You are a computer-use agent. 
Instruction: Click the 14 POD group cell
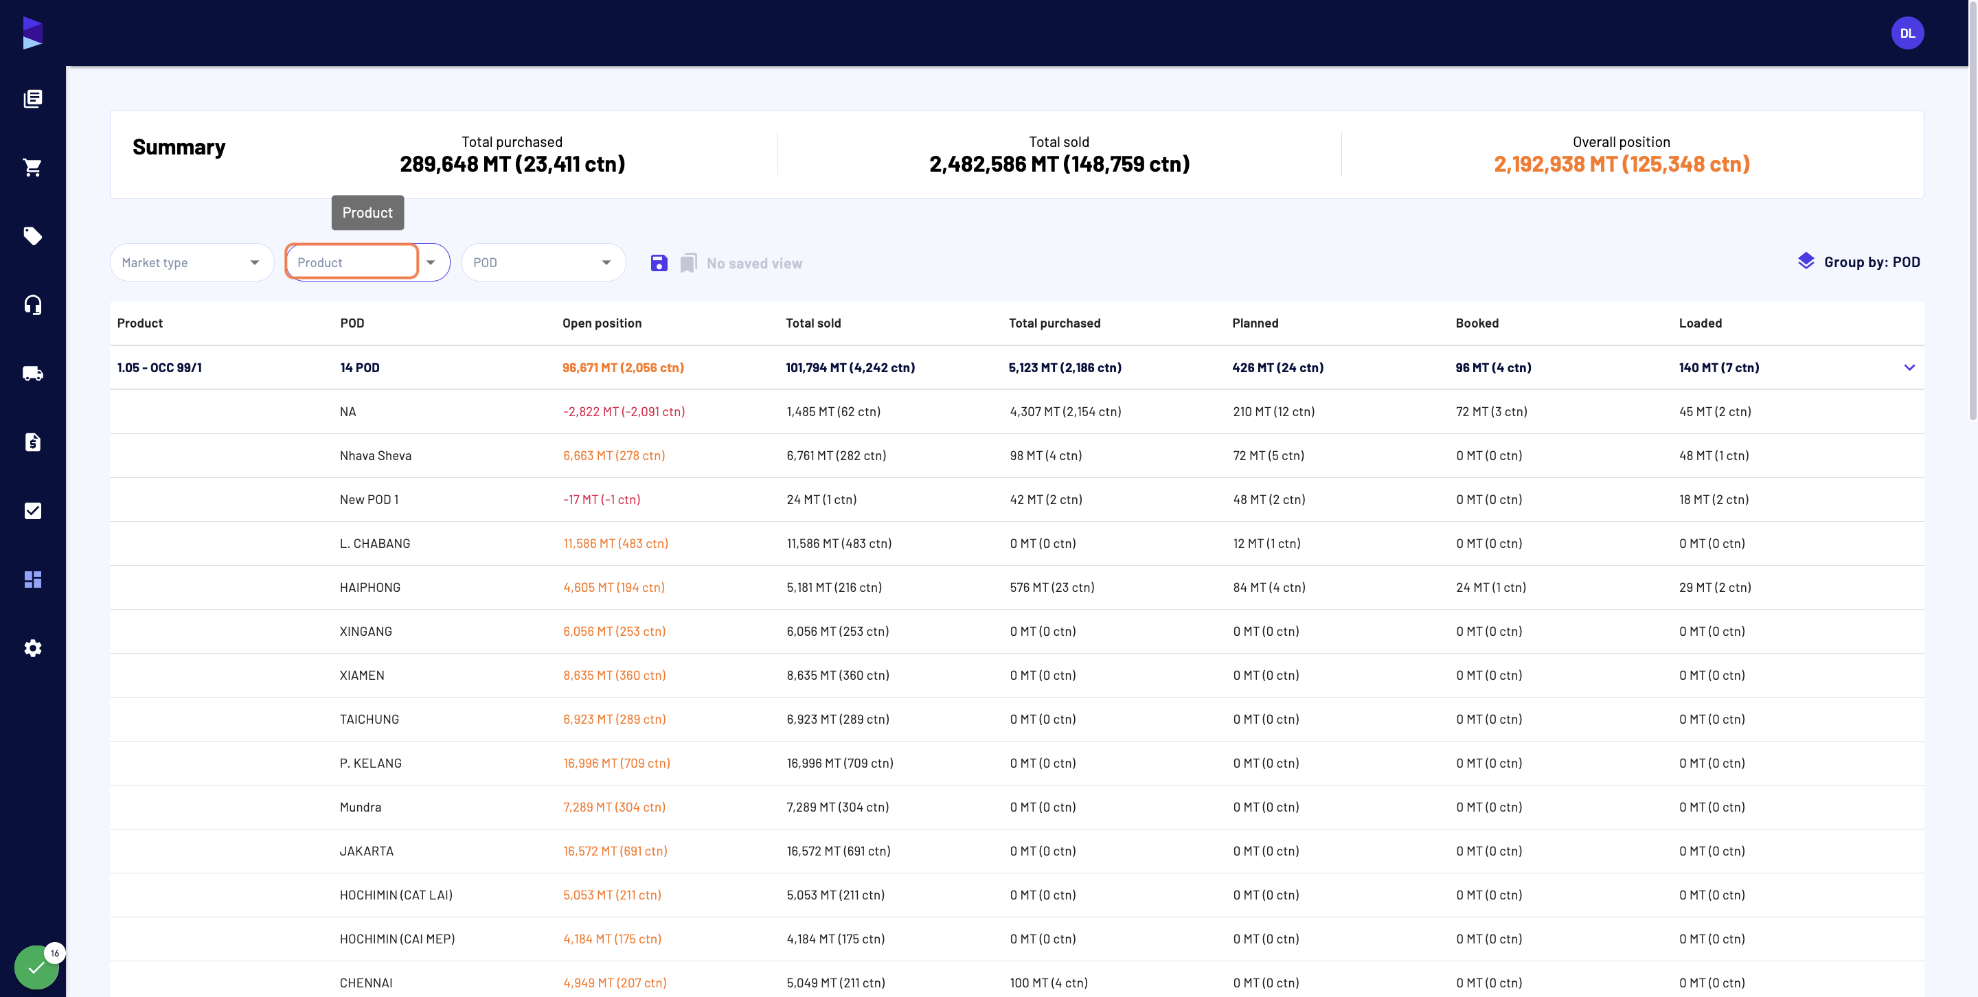point(359,367)
